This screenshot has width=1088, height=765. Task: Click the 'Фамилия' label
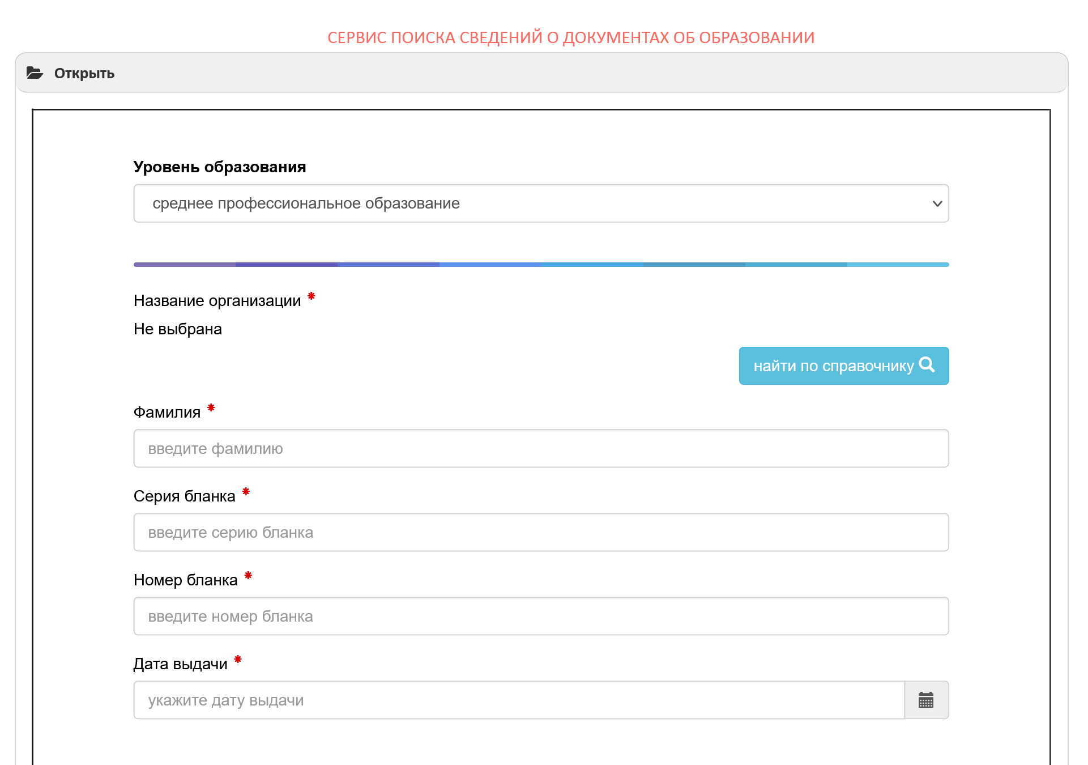click(167, 413)
